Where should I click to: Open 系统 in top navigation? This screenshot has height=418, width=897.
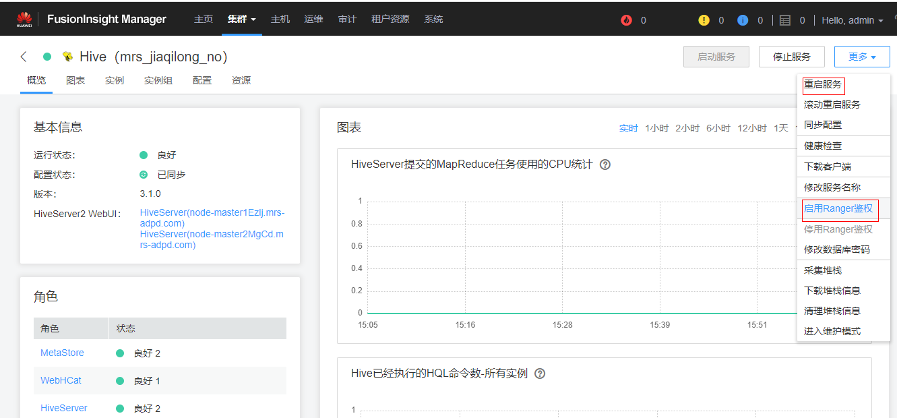coord(433,20)
